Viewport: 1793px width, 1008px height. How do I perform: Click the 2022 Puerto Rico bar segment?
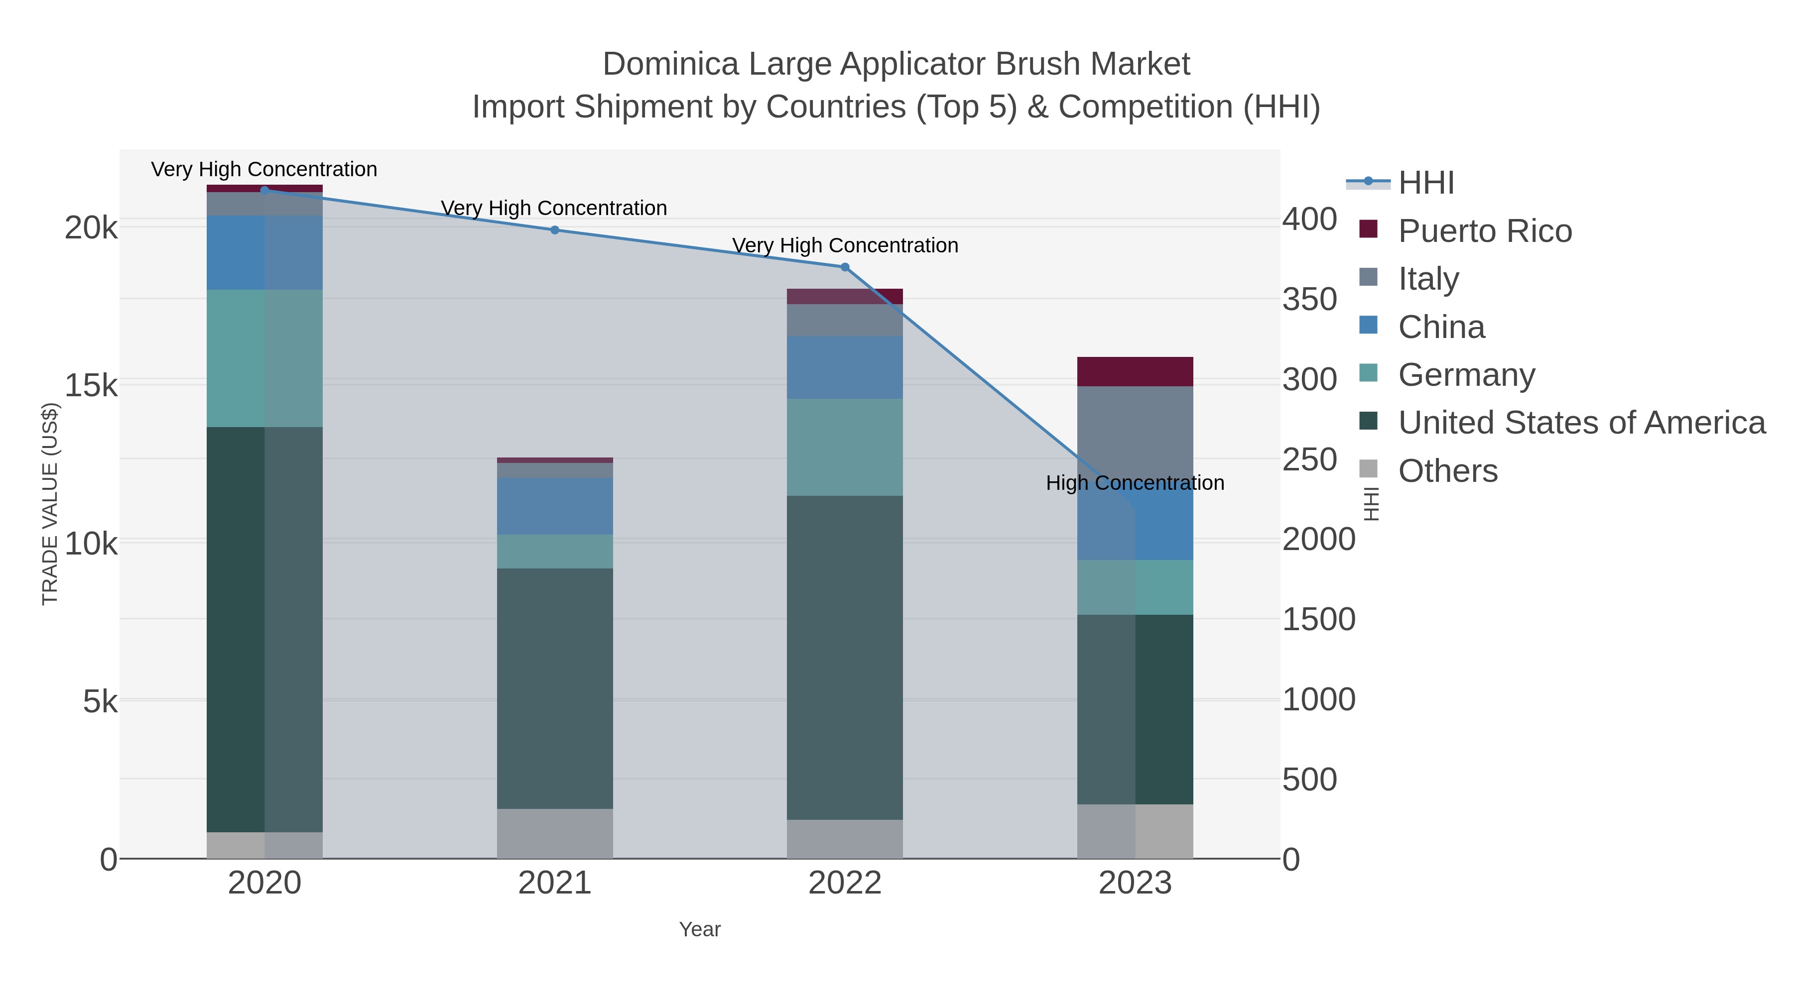(x=845, y=296)
